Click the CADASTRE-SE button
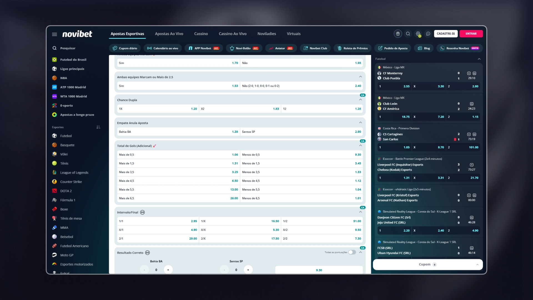The height and width of the screenshot is (300, 533). click(446, 34)
